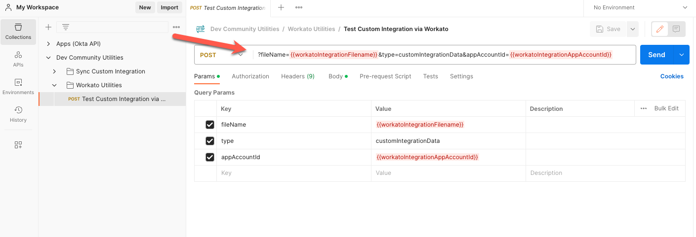
Task: Click the workatoIntegrationAppAccountId value cell
Action: coord(448,157)
